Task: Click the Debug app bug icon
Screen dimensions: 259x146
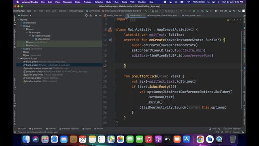Action: coord(194,11)
